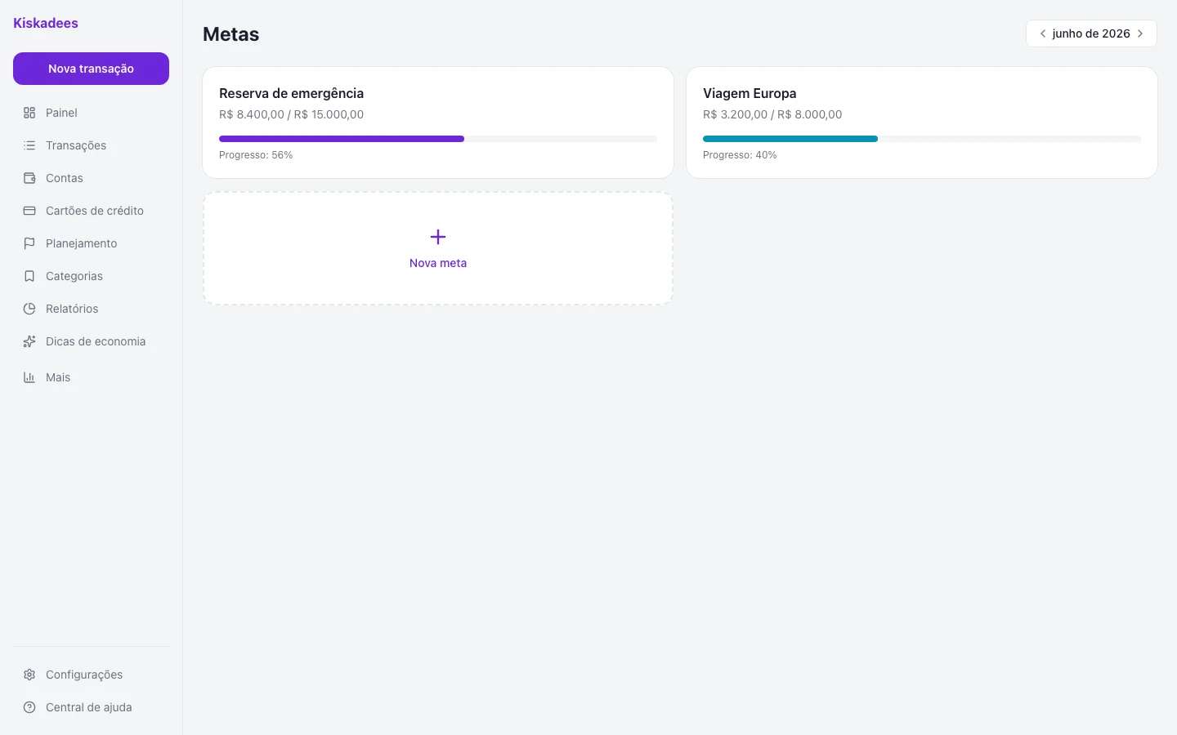Click the Metas page heading
This screenshot has height=735, width=1177.
(x=231, y=34)
